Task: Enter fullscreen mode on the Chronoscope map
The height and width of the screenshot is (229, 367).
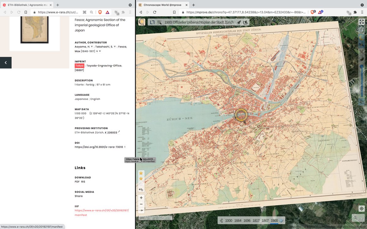Action: pyautogui.click(x=361, y=22)
